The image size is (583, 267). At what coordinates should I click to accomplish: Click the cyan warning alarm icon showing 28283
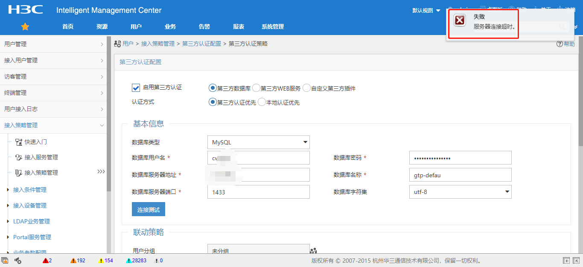point(128,261)
